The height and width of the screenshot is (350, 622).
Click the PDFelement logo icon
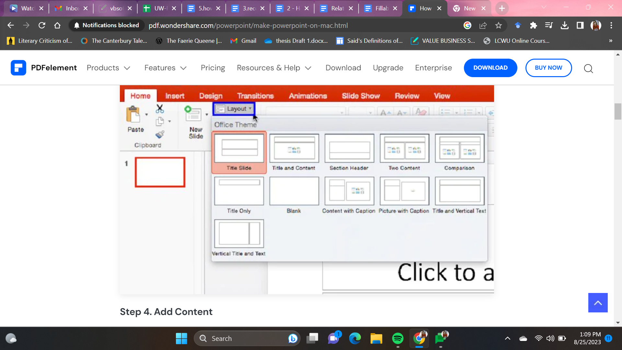tap(18, 68)
